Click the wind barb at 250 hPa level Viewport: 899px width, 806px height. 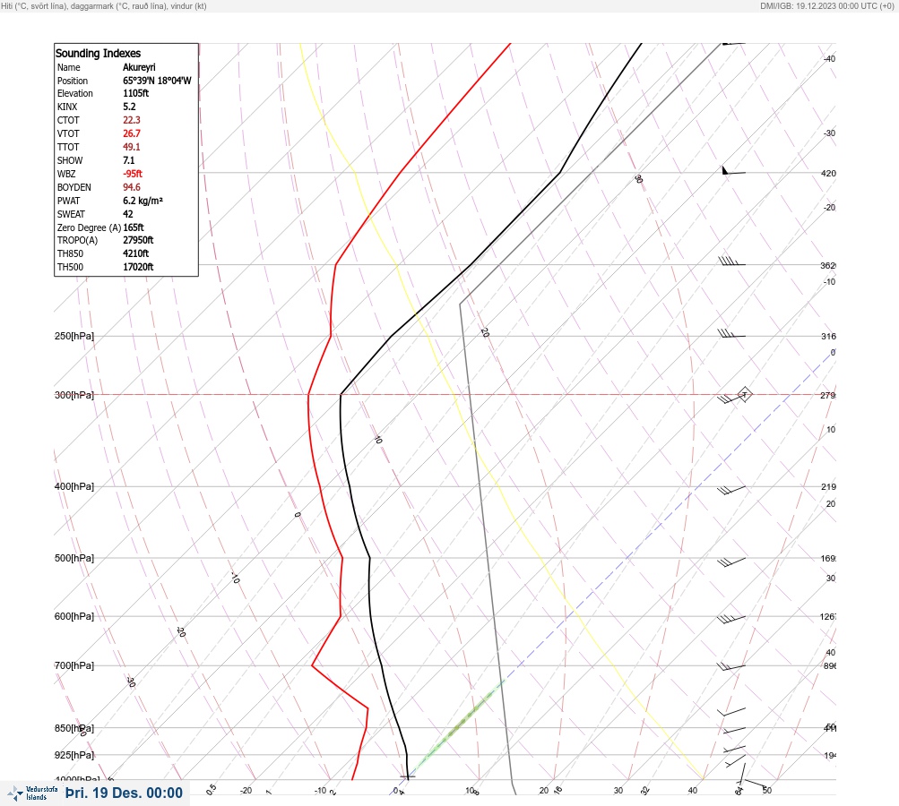[731, 334]
